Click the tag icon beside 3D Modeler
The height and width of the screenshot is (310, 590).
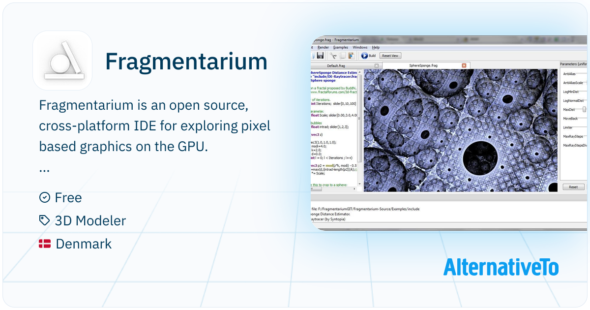point(45,220)
